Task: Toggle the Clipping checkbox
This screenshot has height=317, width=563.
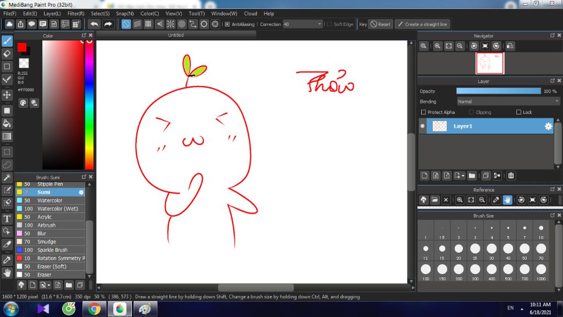Action: [471, 112]
